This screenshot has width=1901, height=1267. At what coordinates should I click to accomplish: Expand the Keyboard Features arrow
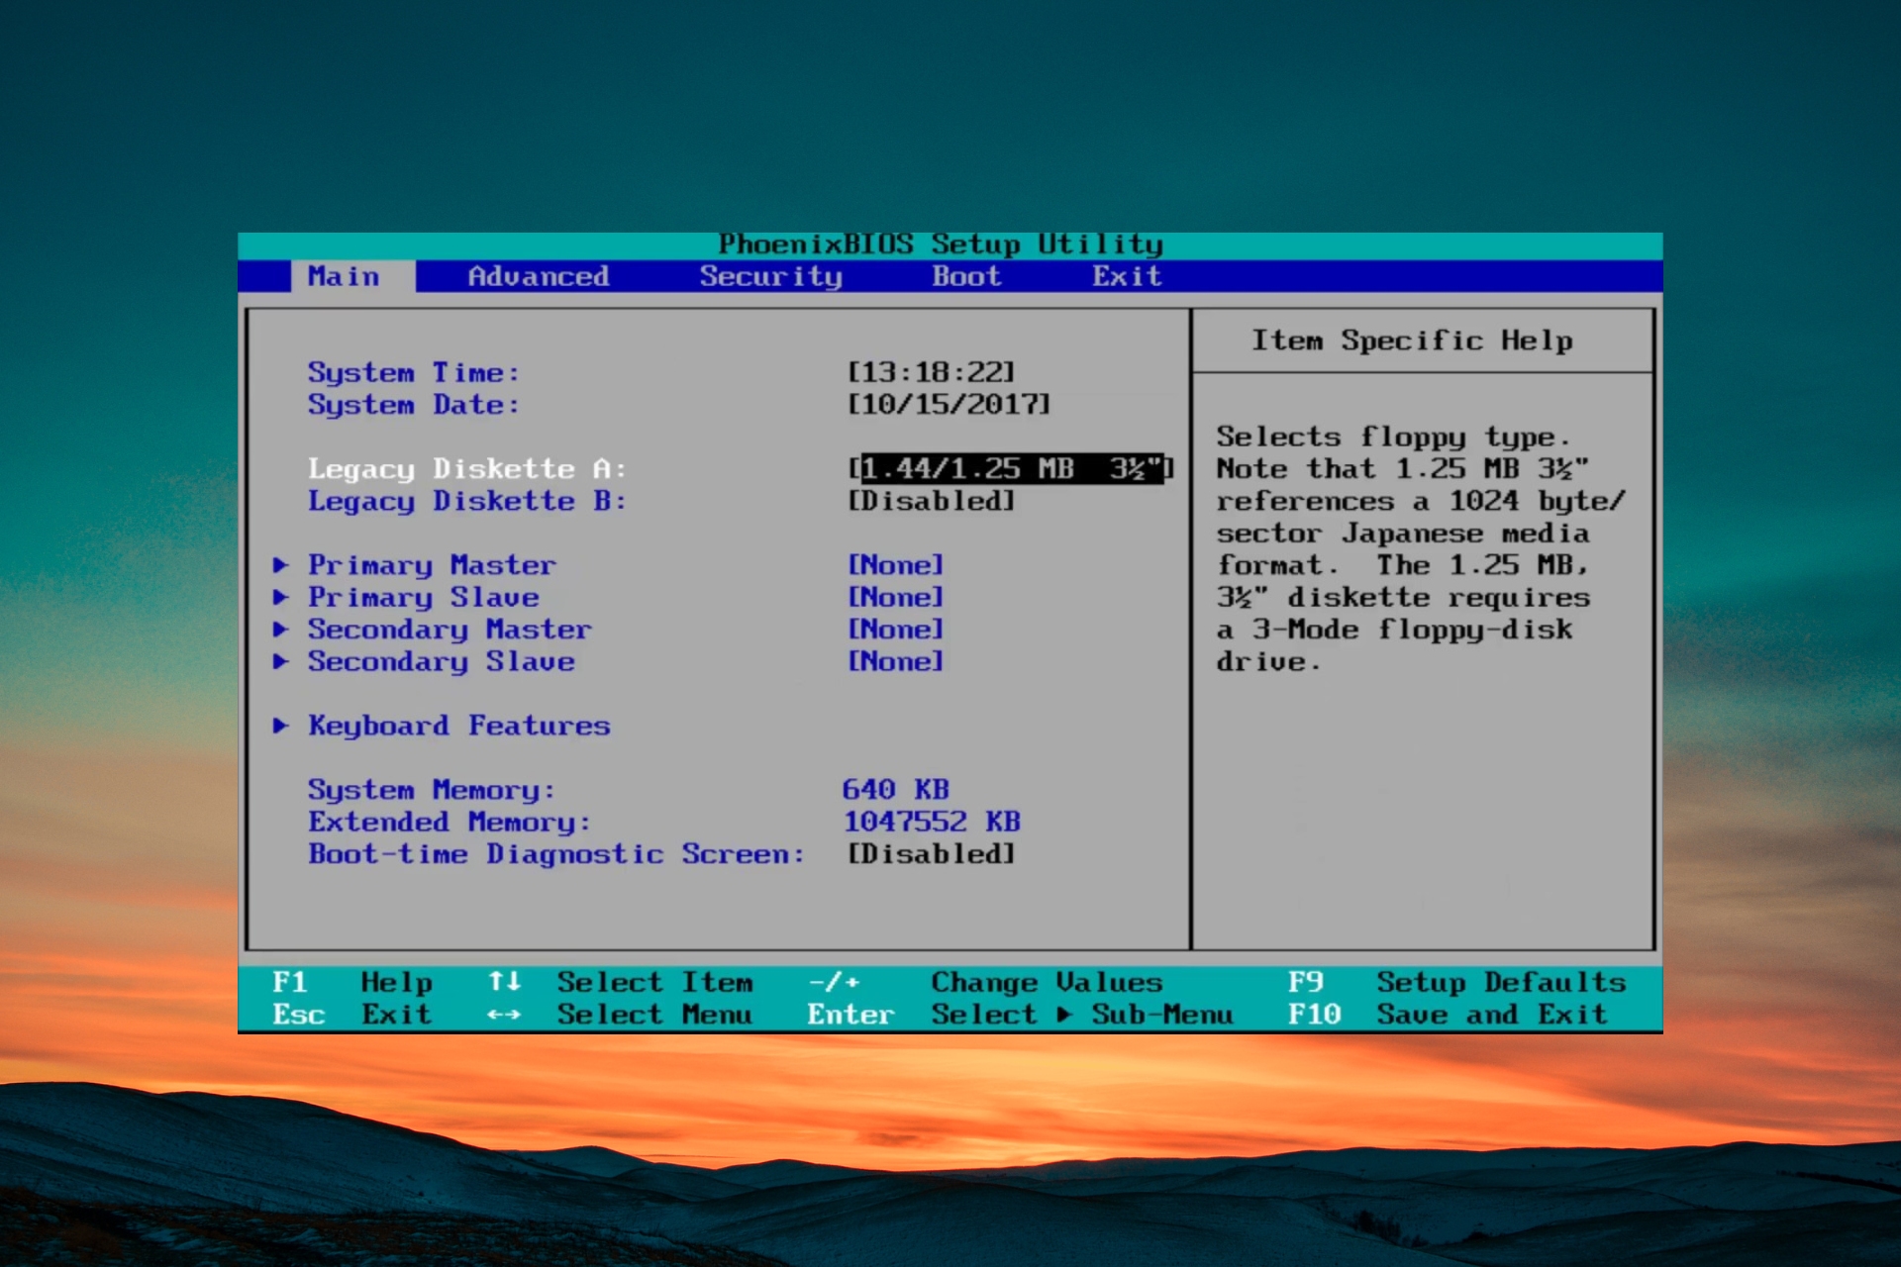[280, 726]
